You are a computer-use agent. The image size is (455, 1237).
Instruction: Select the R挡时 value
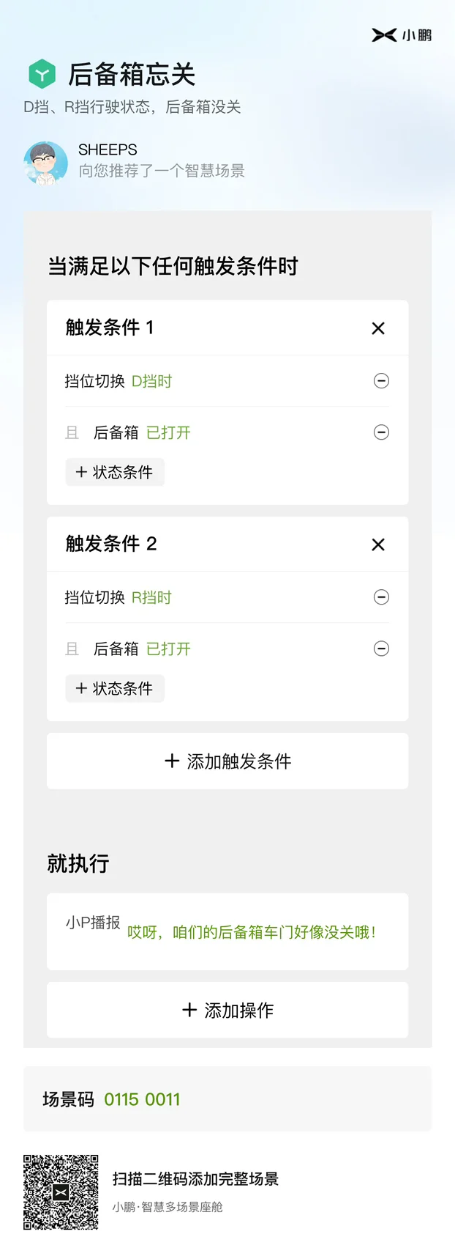(x=151, y=597)
